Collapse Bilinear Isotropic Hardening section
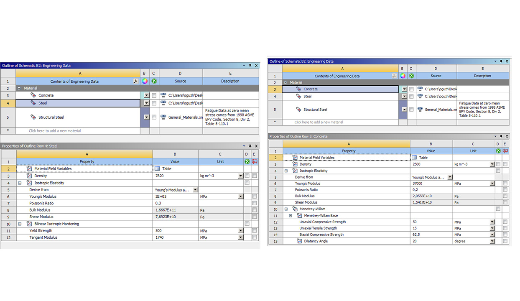 (x=20, y=224)
